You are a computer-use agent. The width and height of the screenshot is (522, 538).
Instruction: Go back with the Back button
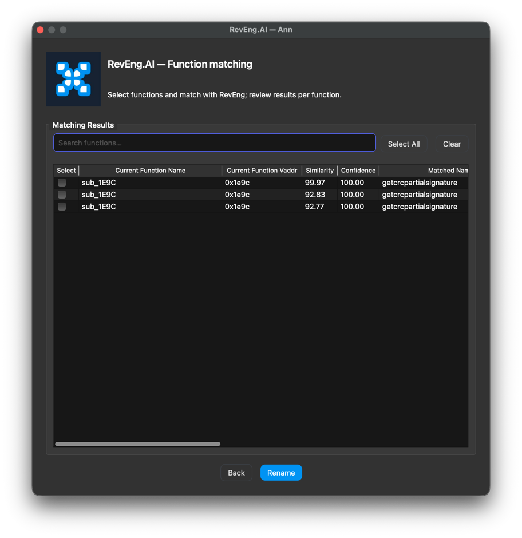236,473
